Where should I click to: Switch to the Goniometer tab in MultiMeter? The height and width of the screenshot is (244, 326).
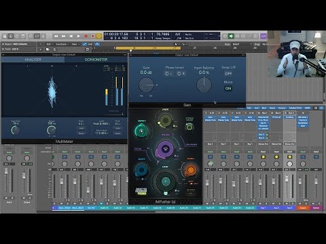(x=96, y=60)
